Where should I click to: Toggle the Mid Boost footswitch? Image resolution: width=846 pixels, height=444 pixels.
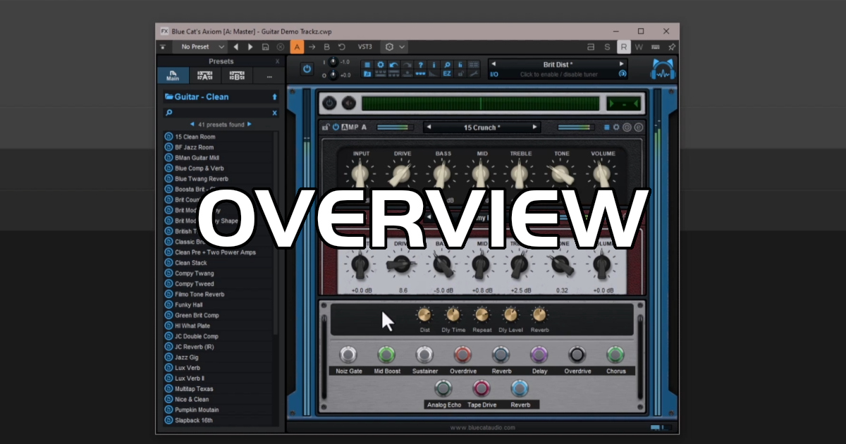coord(386,354)
